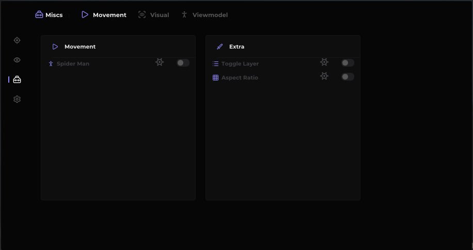The width and height of the screenshot is (473, 250).
Task: Click the list icon next to Toggle Layer
Action: tap(215, 64)
